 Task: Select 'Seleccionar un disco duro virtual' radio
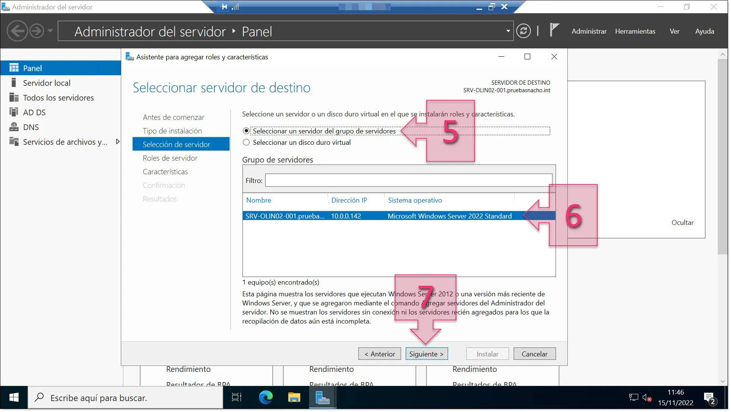click(246, 142)
